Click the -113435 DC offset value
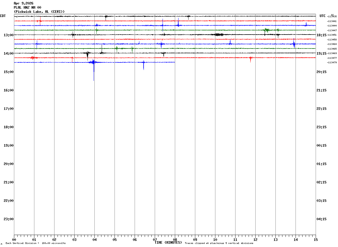The width and height of the screenshot is (338, 247). tap(332, 16)
